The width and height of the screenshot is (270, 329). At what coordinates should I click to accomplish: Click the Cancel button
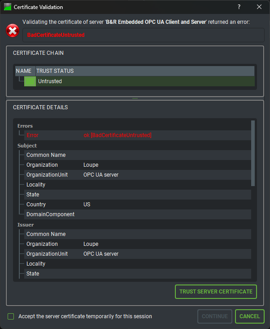[x=250, y=316]
